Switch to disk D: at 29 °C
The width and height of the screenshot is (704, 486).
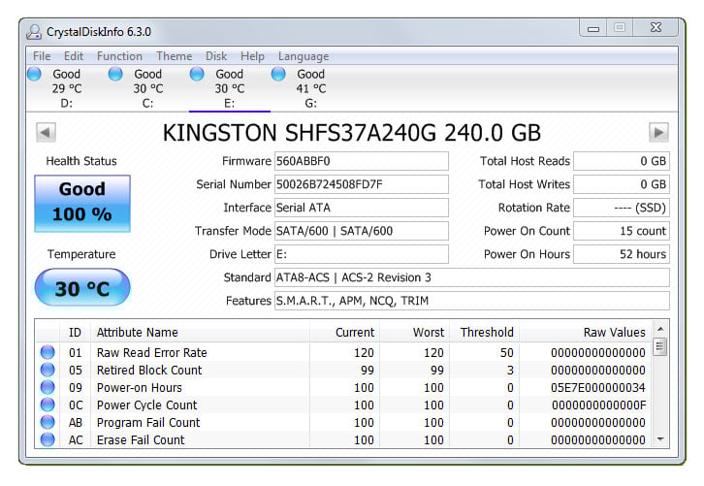(67, 88)
